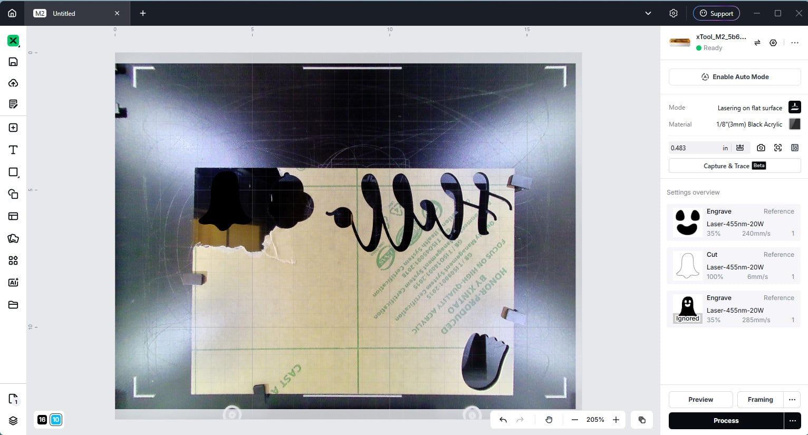The width and height of the screenshot is (808, 435).
Task: Open the Process more options menu
Action: (x=792, y=421)
